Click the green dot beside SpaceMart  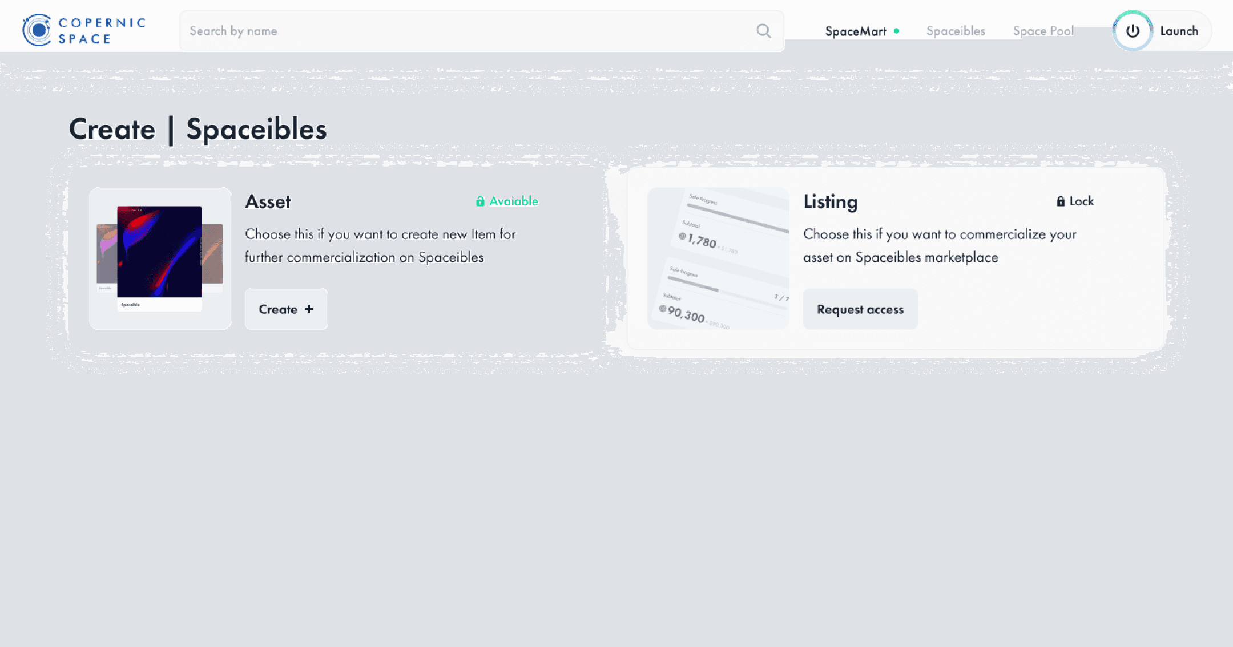[x=897, y=31]
